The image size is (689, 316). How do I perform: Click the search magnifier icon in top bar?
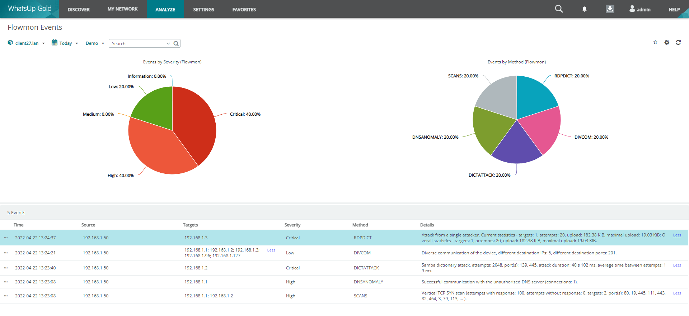[x=559, y=9]
